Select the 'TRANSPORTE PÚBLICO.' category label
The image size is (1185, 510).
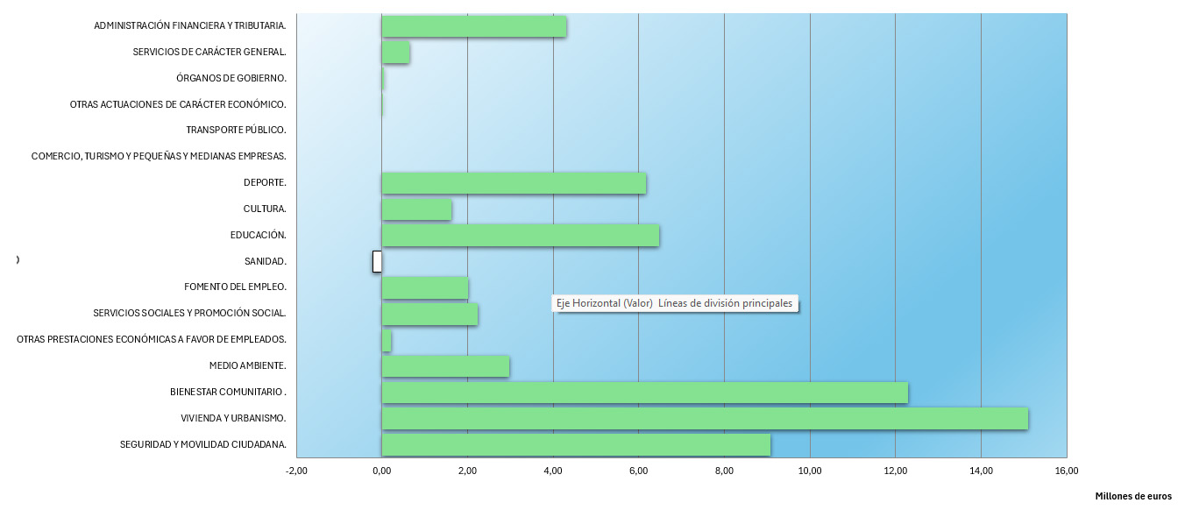[236, 131]
